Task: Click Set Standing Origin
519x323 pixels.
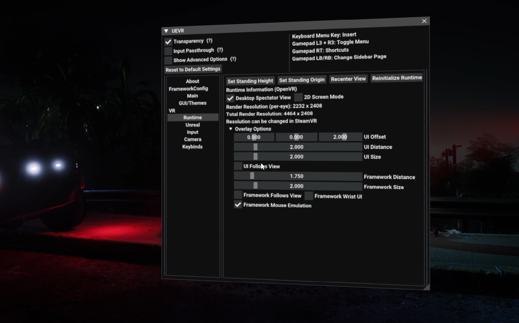Action: tap(302, 80)
